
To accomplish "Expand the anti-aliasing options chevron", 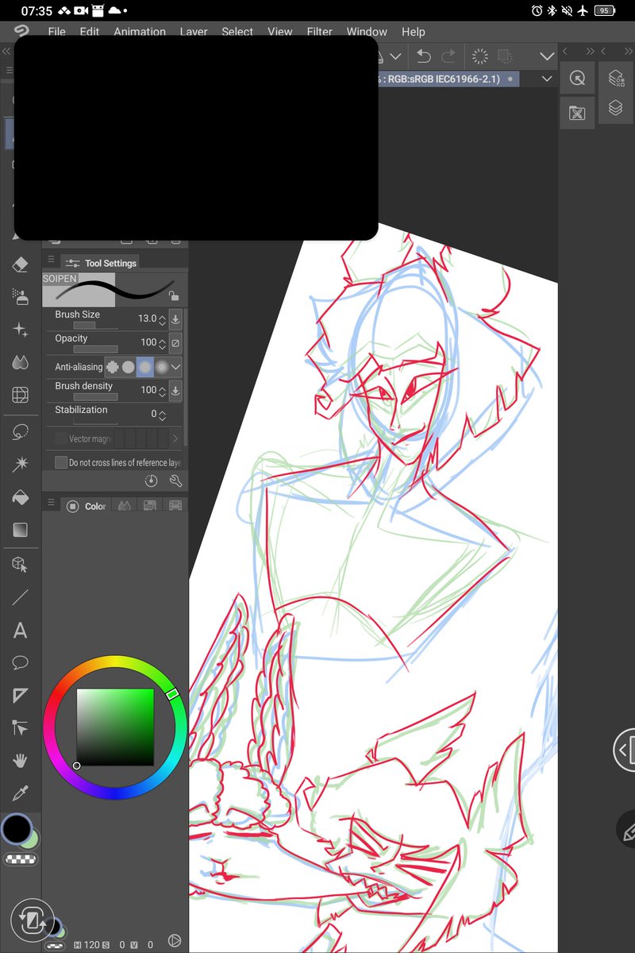I will (176, 367).
